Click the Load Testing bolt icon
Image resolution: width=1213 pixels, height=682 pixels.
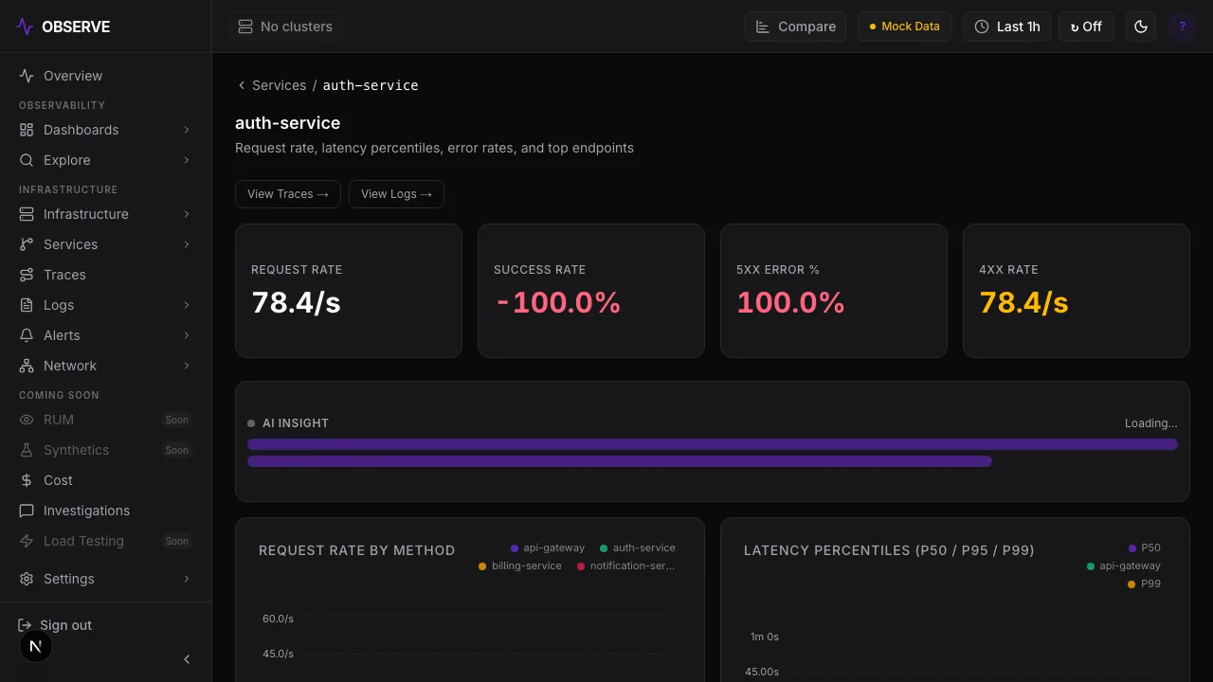click(27, 541)
